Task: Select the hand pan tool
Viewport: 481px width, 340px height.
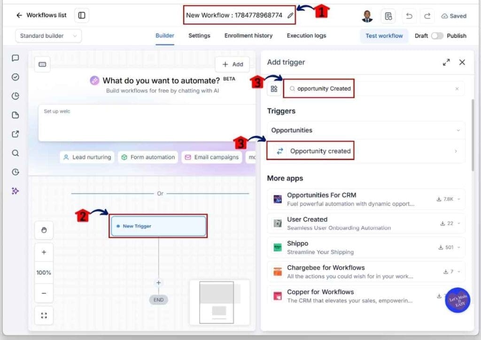Action: click(44, 230)
